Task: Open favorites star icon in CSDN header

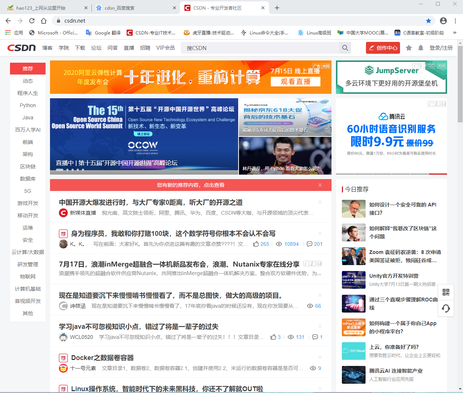Action: pos(409,48)
